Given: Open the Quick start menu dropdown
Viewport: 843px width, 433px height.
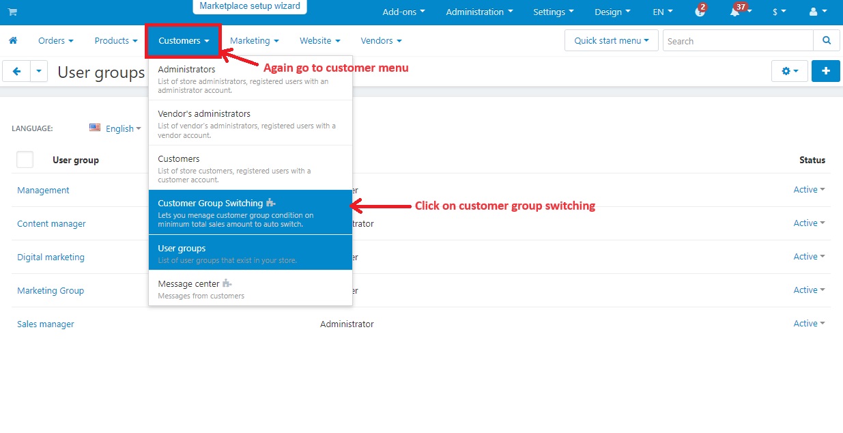Looking at the screenshot, I should [611, 41].
